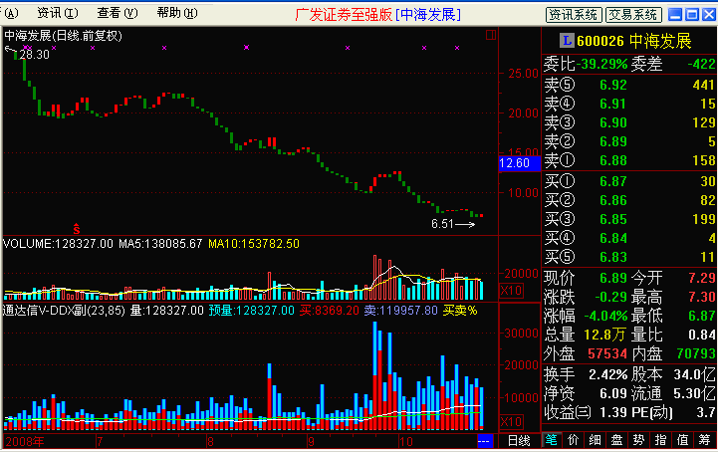This screenshot has width=718, height=452.
Task: Click the 2008年 label on time axis
Action: [x=25, y=441]
